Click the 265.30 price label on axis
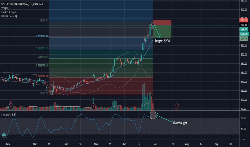The image size is (250, 147). (244, 25)
